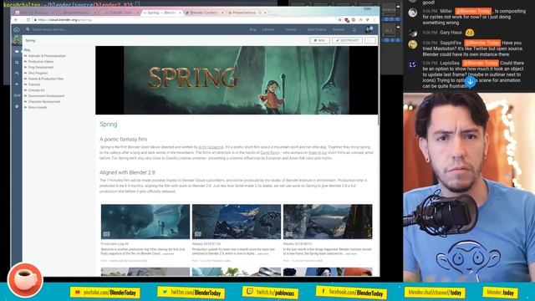Image resolution: width=535 pixels, height=301 pixels.
Task: Reload the page with the refresh icon
Action: 28,20
